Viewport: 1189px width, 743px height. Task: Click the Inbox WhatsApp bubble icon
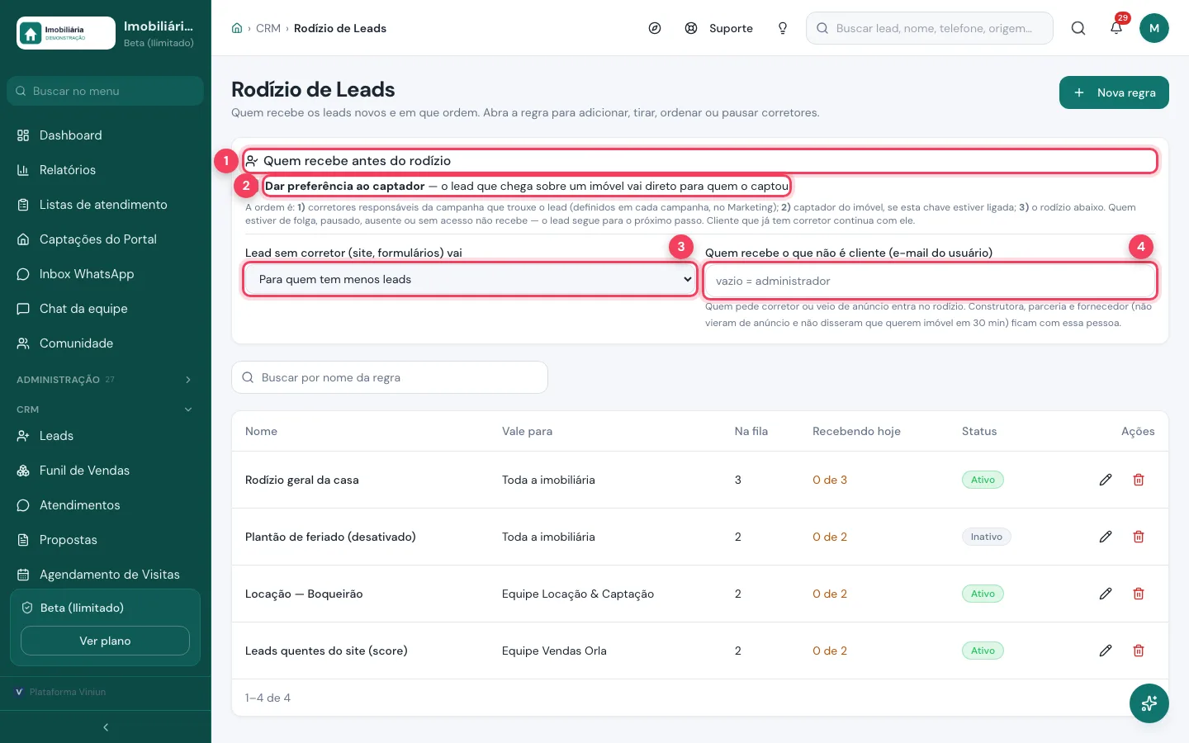click(x=23, y=274)
